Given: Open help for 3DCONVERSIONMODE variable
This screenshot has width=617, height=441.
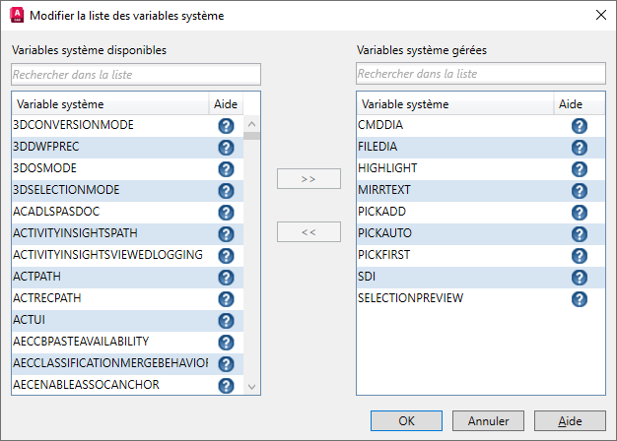Looking at the screenshot, I should [x=226, y=126].
